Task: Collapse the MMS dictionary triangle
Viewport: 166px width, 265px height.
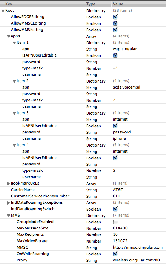Action: coord(9,216)
